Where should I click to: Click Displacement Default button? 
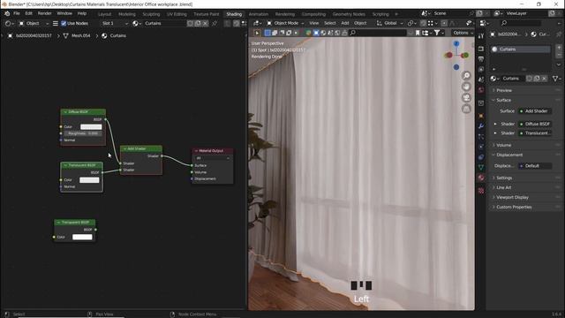(535, 166)
